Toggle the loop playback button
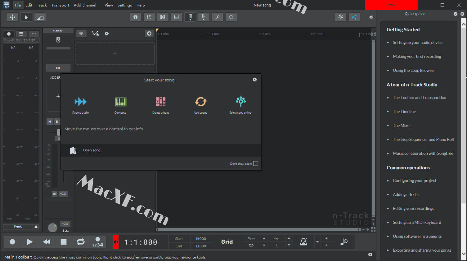This screenshot has width=467, height=261. click(81, 242)
